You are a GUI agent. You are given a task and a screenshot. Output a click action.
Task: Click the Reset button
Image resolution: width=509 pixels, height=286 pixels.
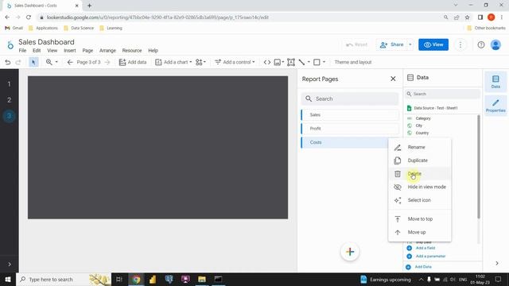357,44
